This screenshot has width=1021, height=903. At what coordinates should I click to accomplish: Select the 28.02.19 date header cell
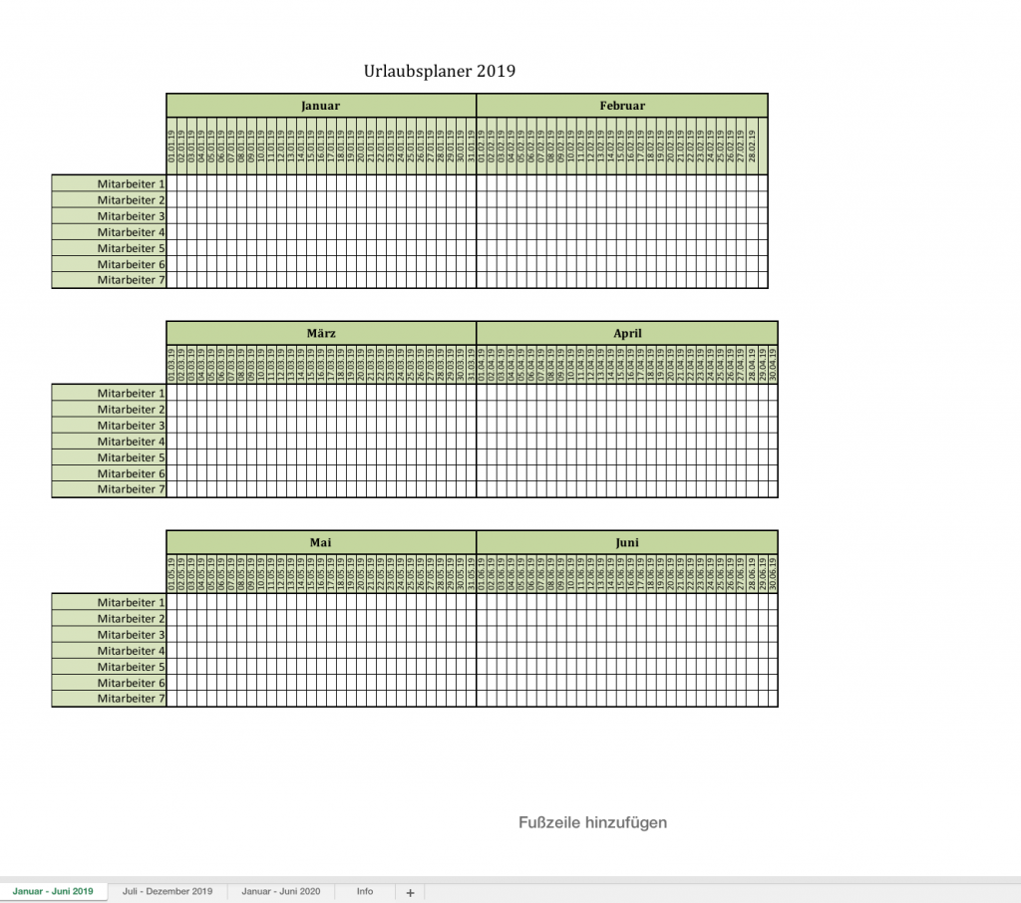point(752,146)
